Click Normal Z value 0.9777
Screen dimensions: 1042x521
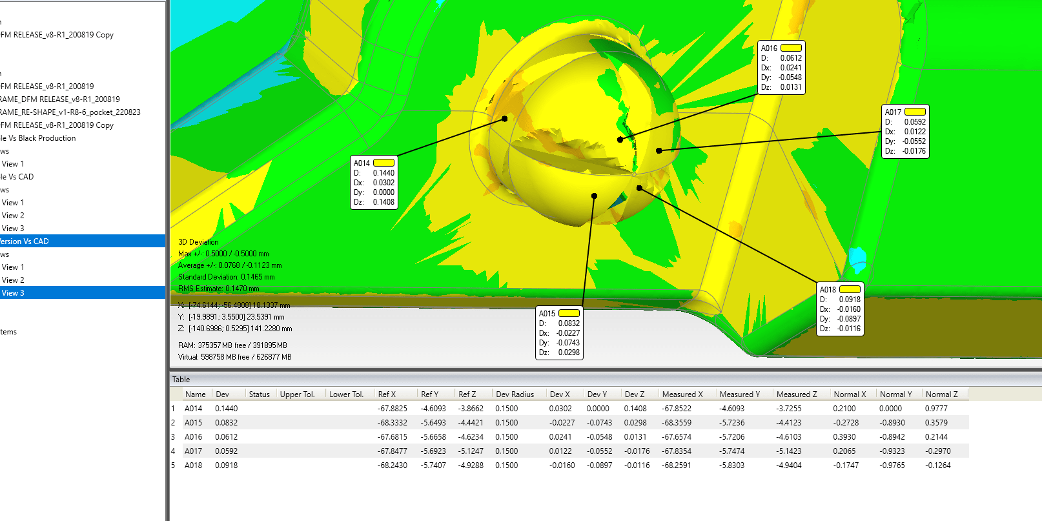pyautogui.click(x=936, y=408)
